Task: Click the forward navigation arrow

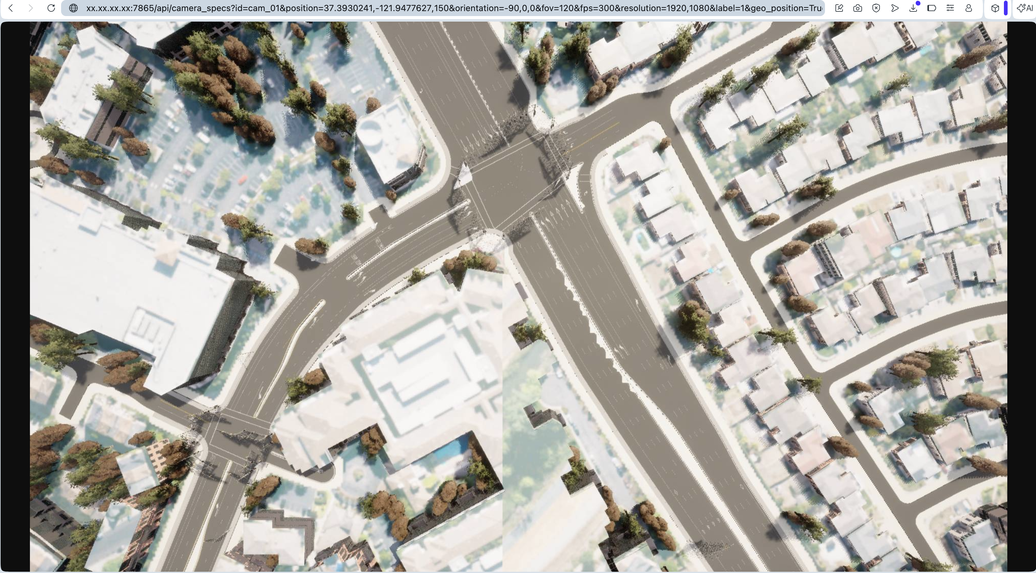Action: [31, 8]
